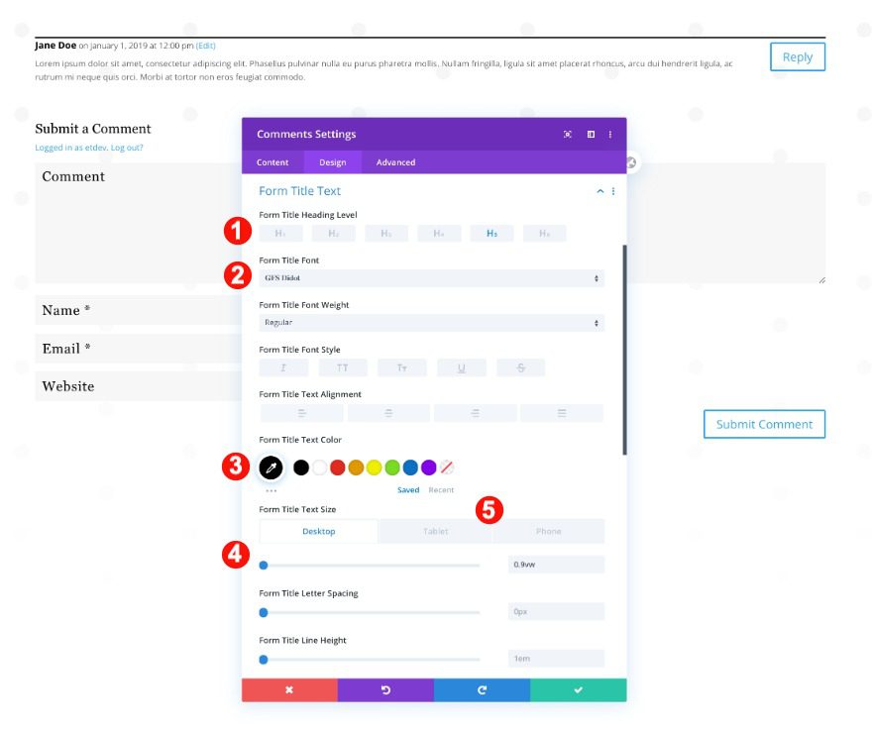This screenshot has height=729, width=872.
Task: Undo last change in settings footer
Action: click(x=385, y=690)
